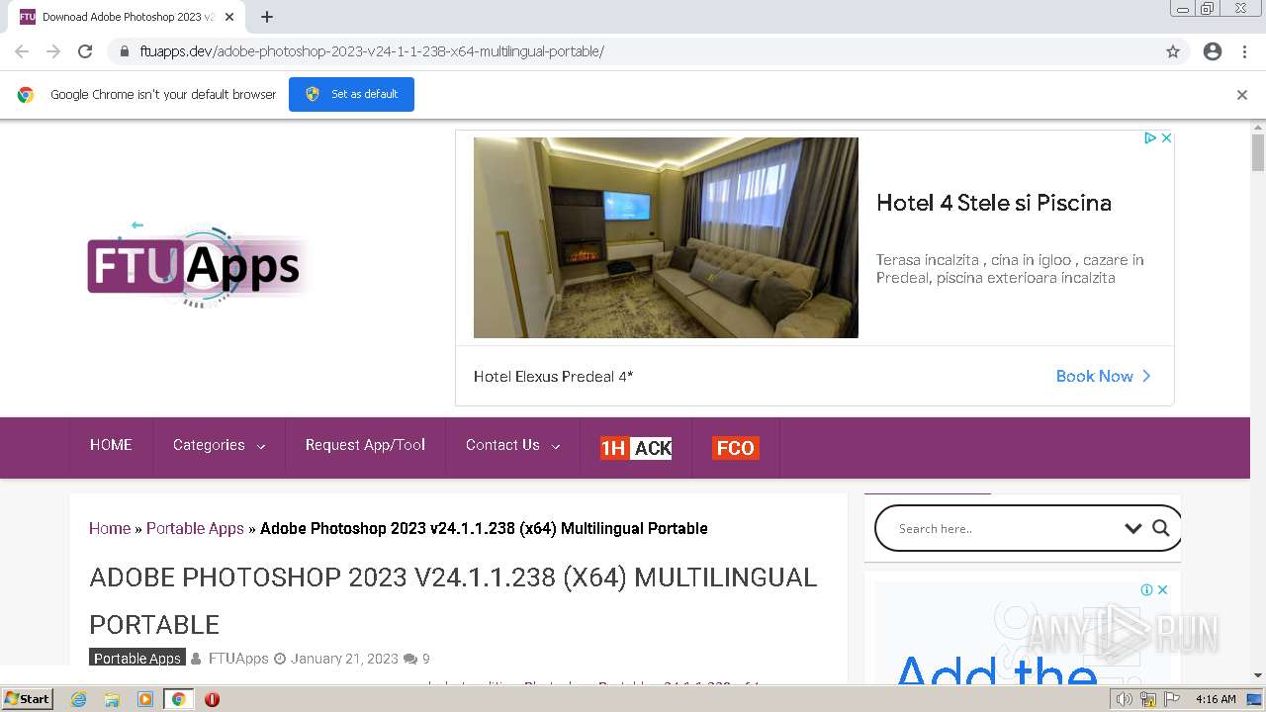
Task: Open network status tray icon
Action: (1148, 699)
